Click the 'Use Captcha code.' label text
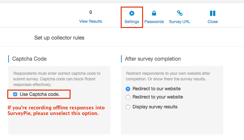 [40, 94]
